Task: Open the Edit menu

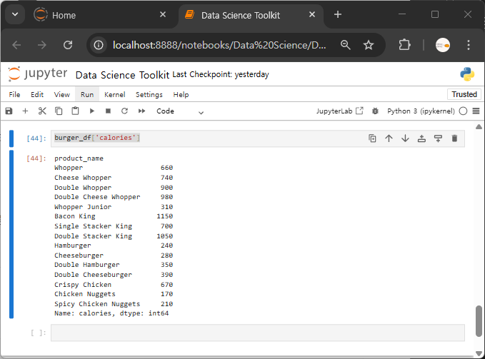Action: pyautogui.click(x=37, y=94)
